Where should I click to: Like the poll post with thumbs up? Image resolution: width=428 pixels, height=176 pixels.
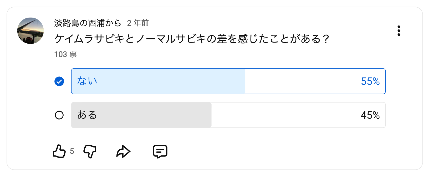(59, 151)
